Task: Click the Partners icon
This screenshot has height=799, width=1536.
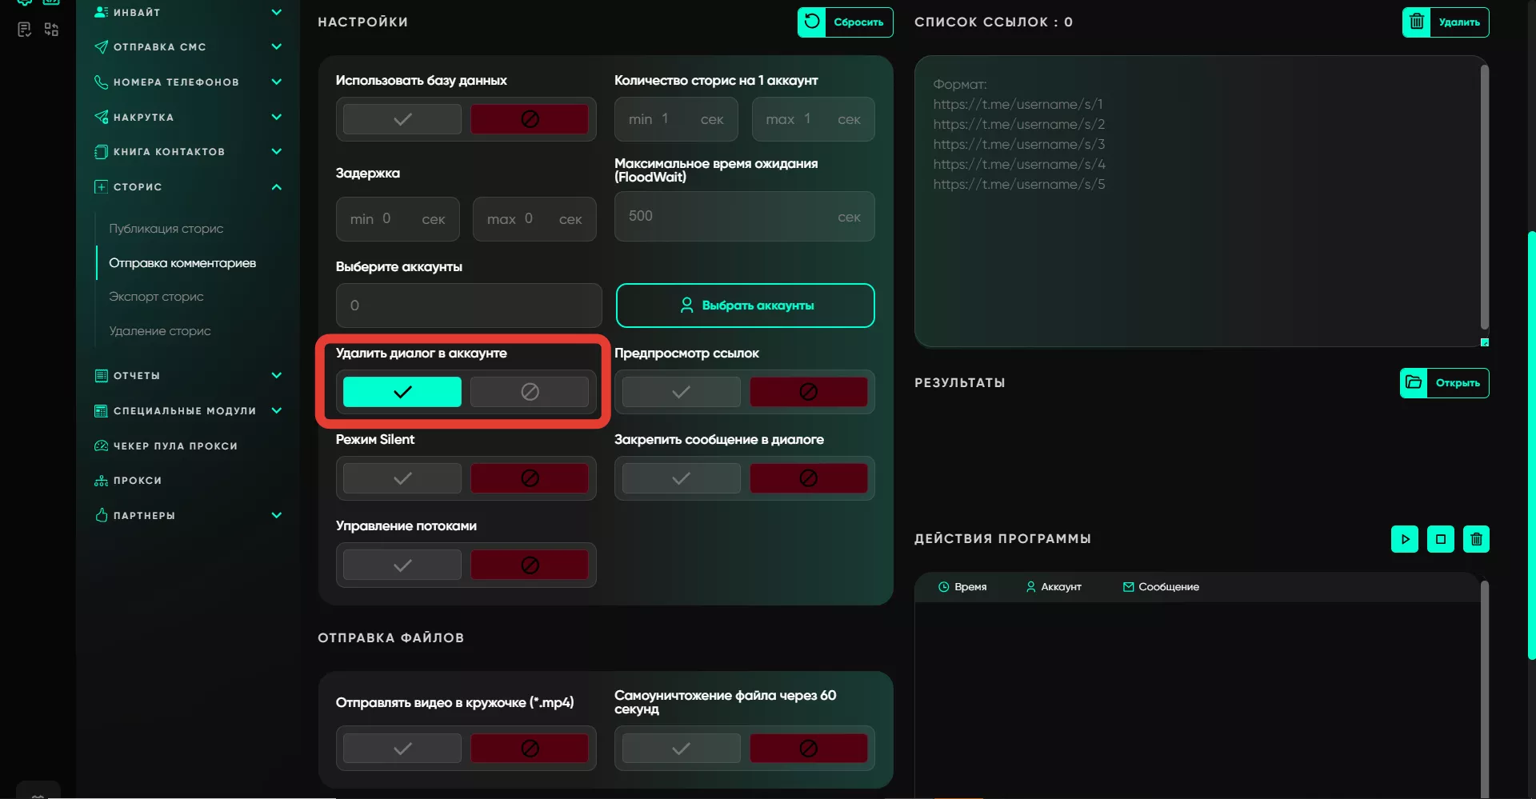Action: coord(101,515)
